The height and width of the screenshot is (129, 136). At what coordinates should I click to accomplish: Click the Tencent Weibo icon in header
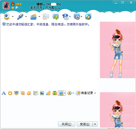pos(16,8)
